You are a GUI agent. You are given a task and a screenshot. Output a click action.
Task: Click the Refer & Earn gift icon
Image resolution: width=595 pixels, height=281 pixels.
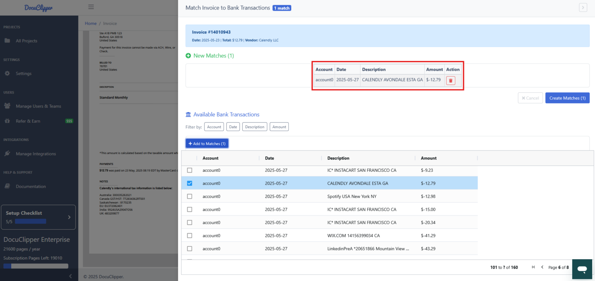pyautogui.click(x=7, y=121)
